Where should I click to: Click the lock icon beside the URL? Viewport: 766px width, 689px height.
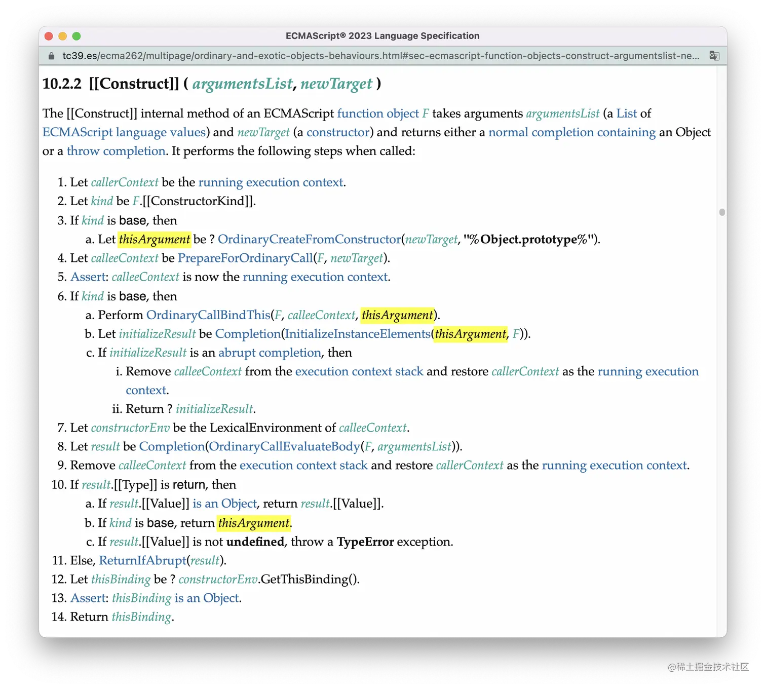pos(51,56)
